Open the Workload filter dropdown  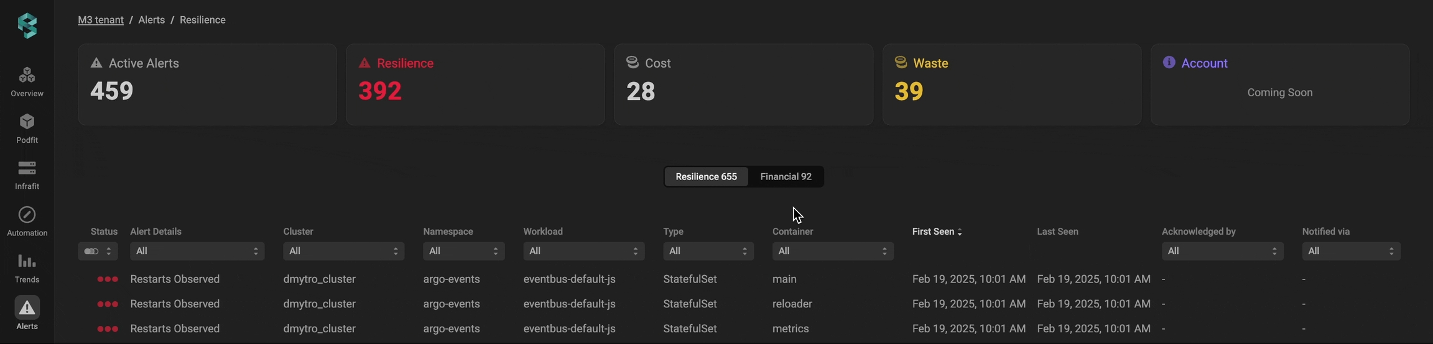point(583,251)
